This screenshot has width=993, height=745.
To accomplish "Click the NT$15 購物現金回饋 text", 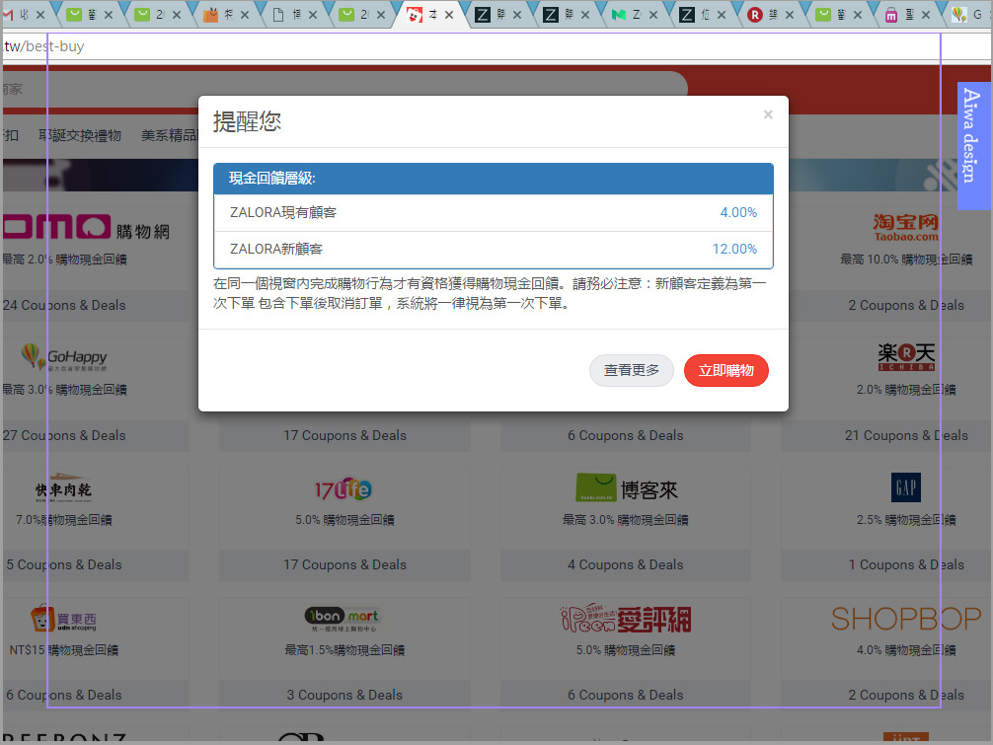I will 64,650.
